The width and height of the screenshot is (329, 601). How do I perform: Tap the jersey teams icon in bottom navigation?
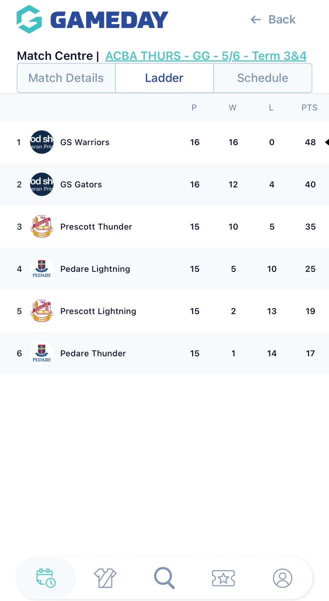[x=105, y=577]
